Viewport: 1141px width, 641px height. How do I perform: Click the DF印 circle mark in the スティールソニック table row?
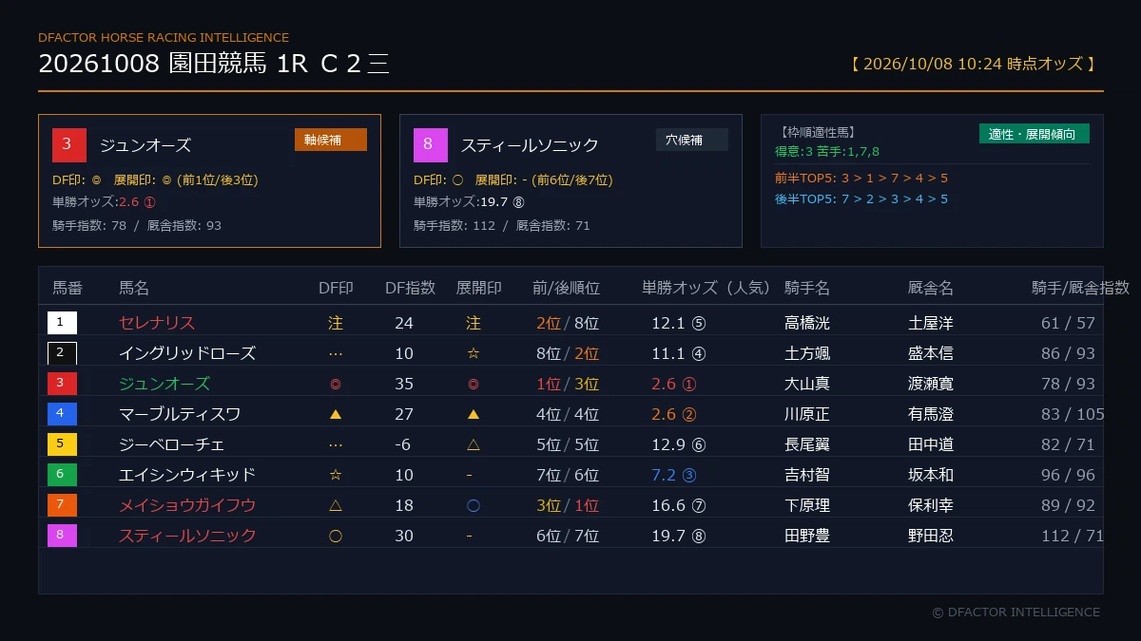point(335,537)
